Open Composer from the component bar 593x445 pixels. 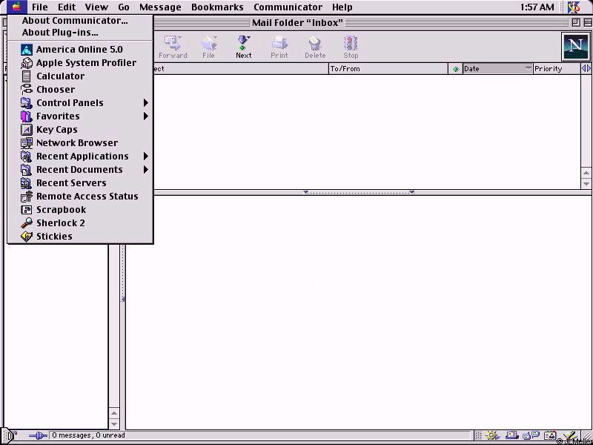[x=569, y=435]
